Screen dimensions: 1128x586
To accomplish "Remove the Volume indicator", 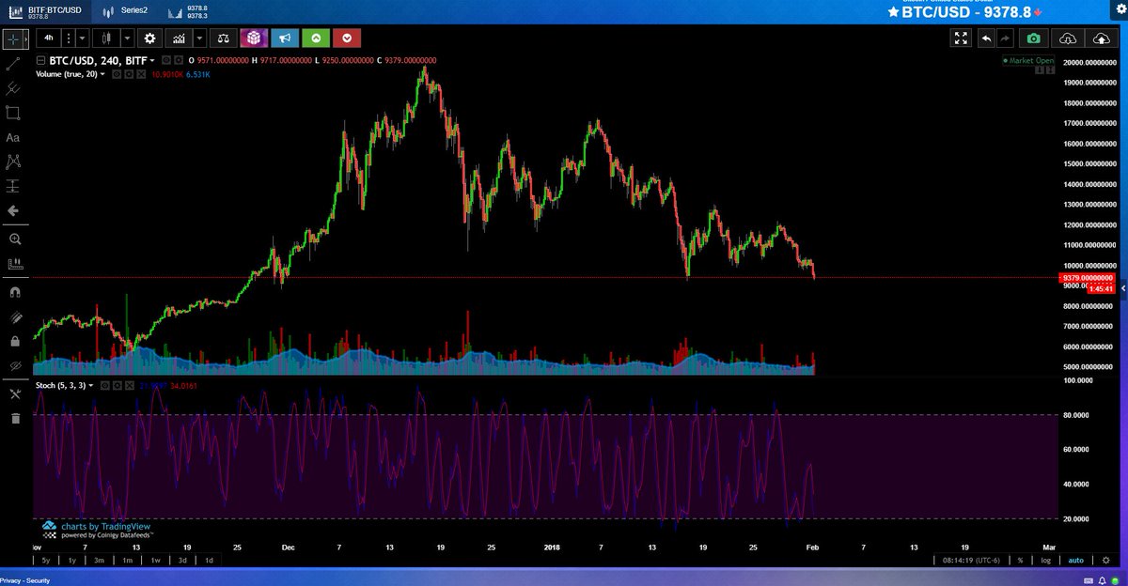I will [x=141, y=74].
